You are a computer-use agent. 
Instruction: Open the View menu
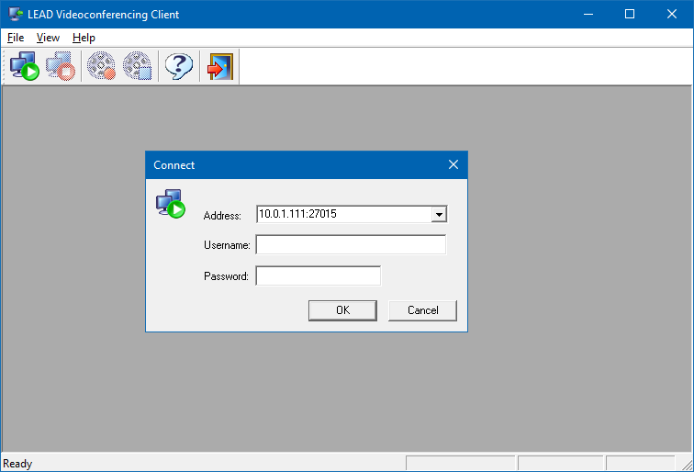pyautogui.click(x=48, y=38)
